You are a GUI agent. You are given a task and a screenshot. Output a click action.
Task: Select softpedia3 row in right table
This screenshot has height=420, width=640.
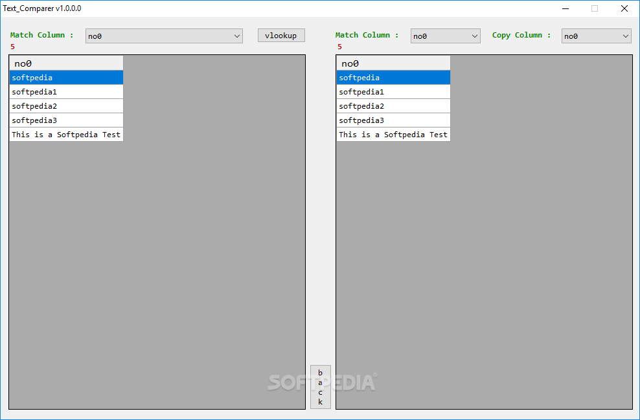(393, 120)
